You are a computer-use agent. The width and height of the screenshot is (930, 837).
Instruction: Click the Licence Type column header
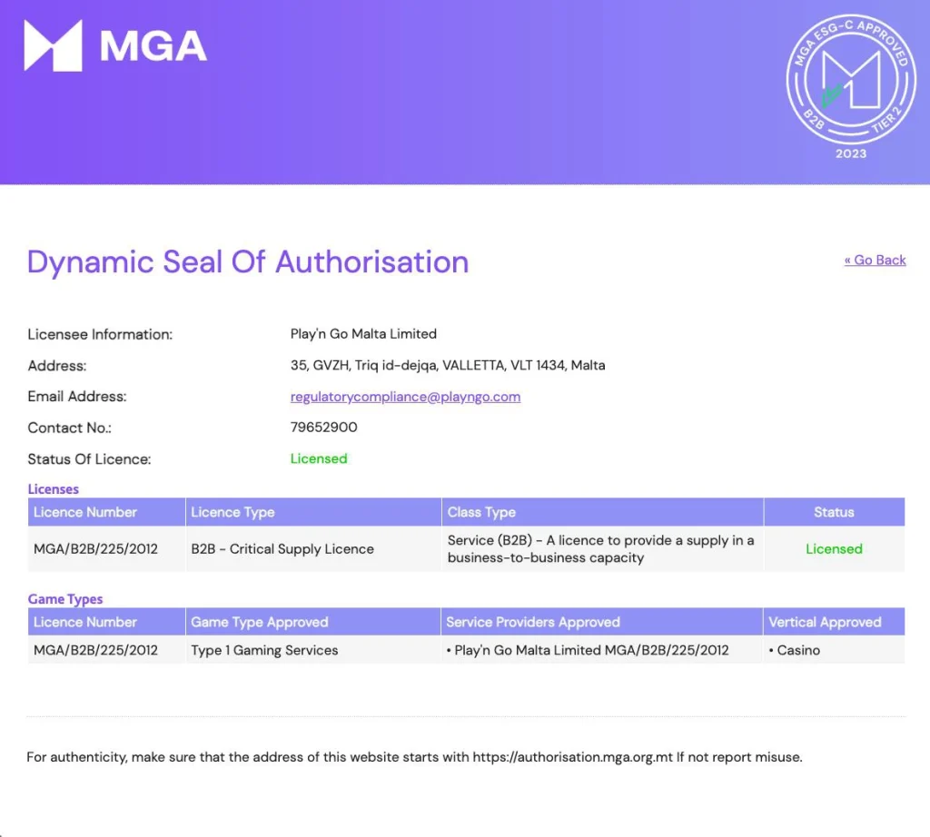click(x=232, y=513)
